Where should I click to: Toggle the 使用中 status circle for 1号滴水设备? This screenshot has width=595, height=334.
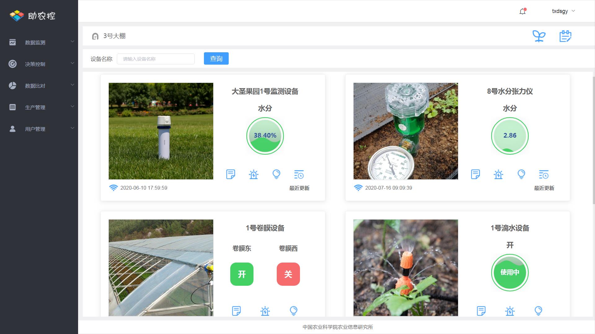pos(510,272)
